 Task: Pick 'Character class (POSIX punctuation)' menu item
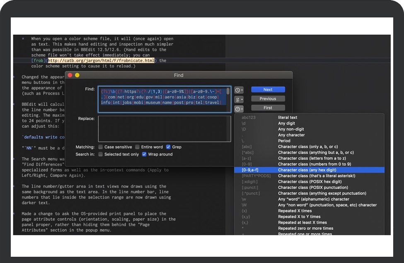pyautogui.click(x=309, y=188)
